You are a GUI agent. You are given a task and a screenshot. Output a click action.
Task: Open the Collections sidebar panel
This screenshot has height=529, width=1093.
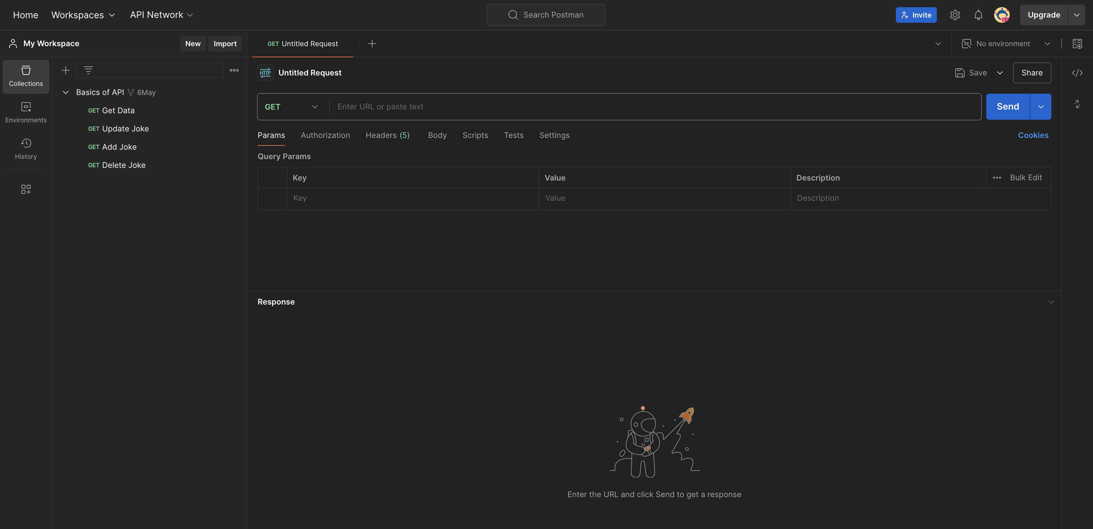tap(26, 76)
